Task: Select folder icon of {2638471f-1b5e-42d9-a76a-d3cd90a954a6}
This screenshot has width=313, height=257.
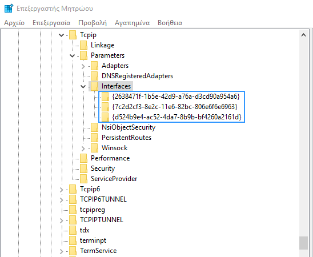Action: point(105,97)
